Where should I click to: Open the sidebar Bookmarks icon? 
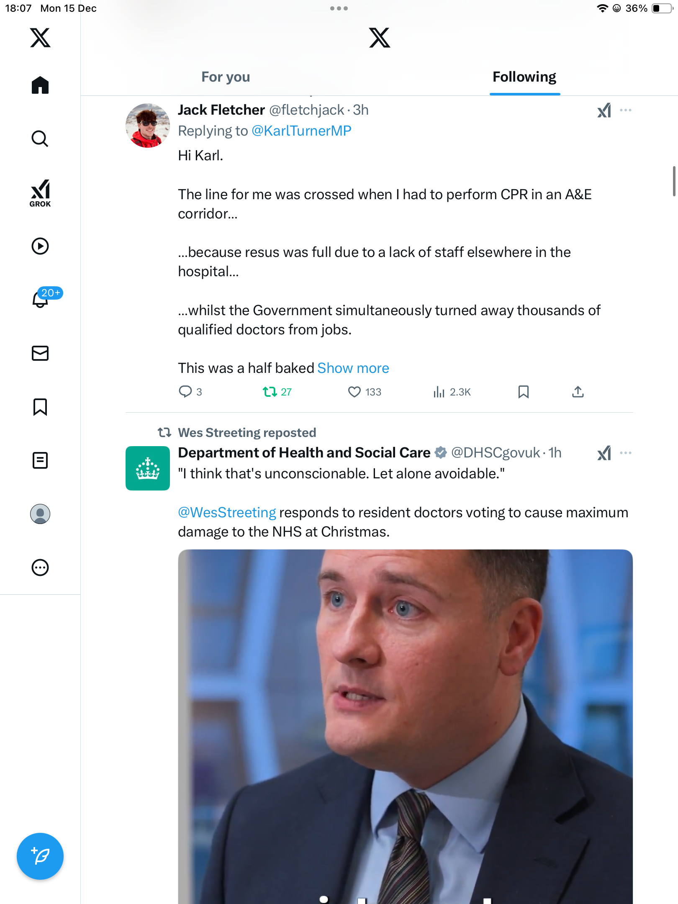click(40, 407)
